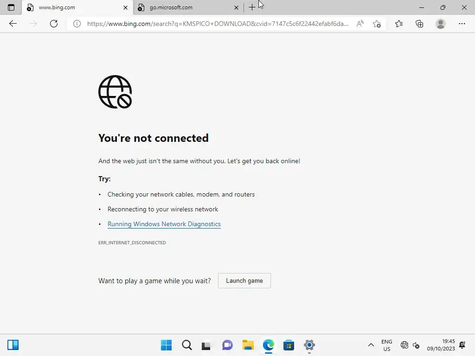Click the Launch game button

[x=244, y=280]
